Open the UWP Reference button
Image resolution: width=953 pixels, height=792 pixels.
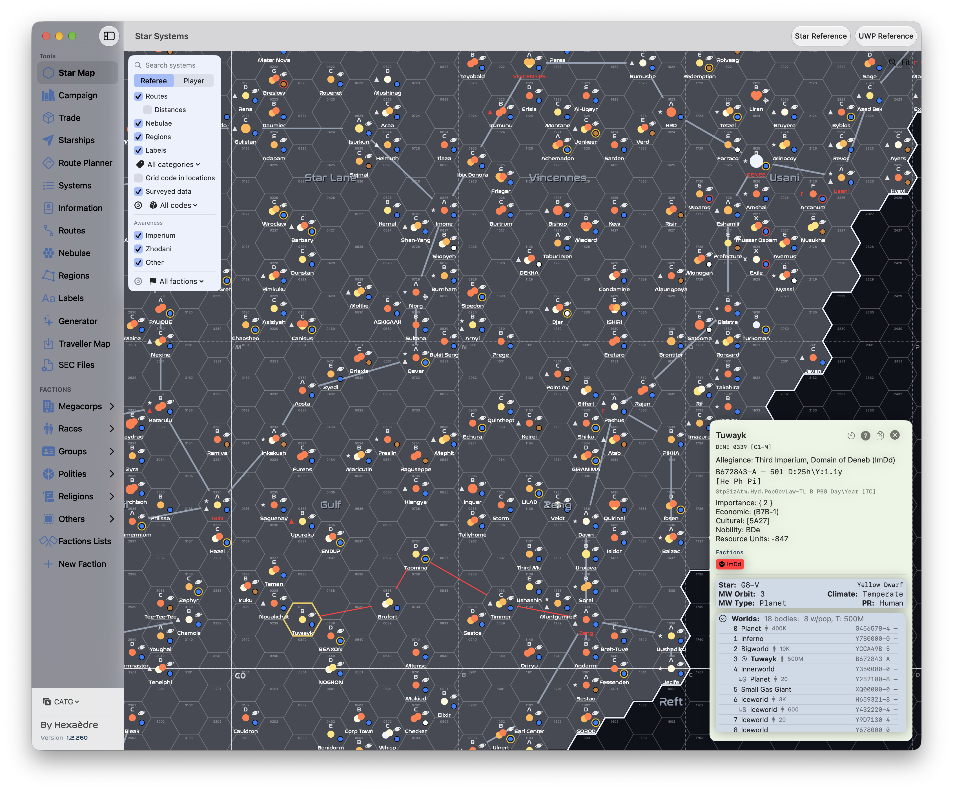click(885, 36)
